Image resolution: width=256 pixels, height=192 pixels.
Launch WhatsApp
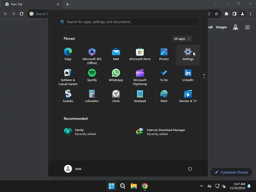pyautogui.click(x=116, y=76)
